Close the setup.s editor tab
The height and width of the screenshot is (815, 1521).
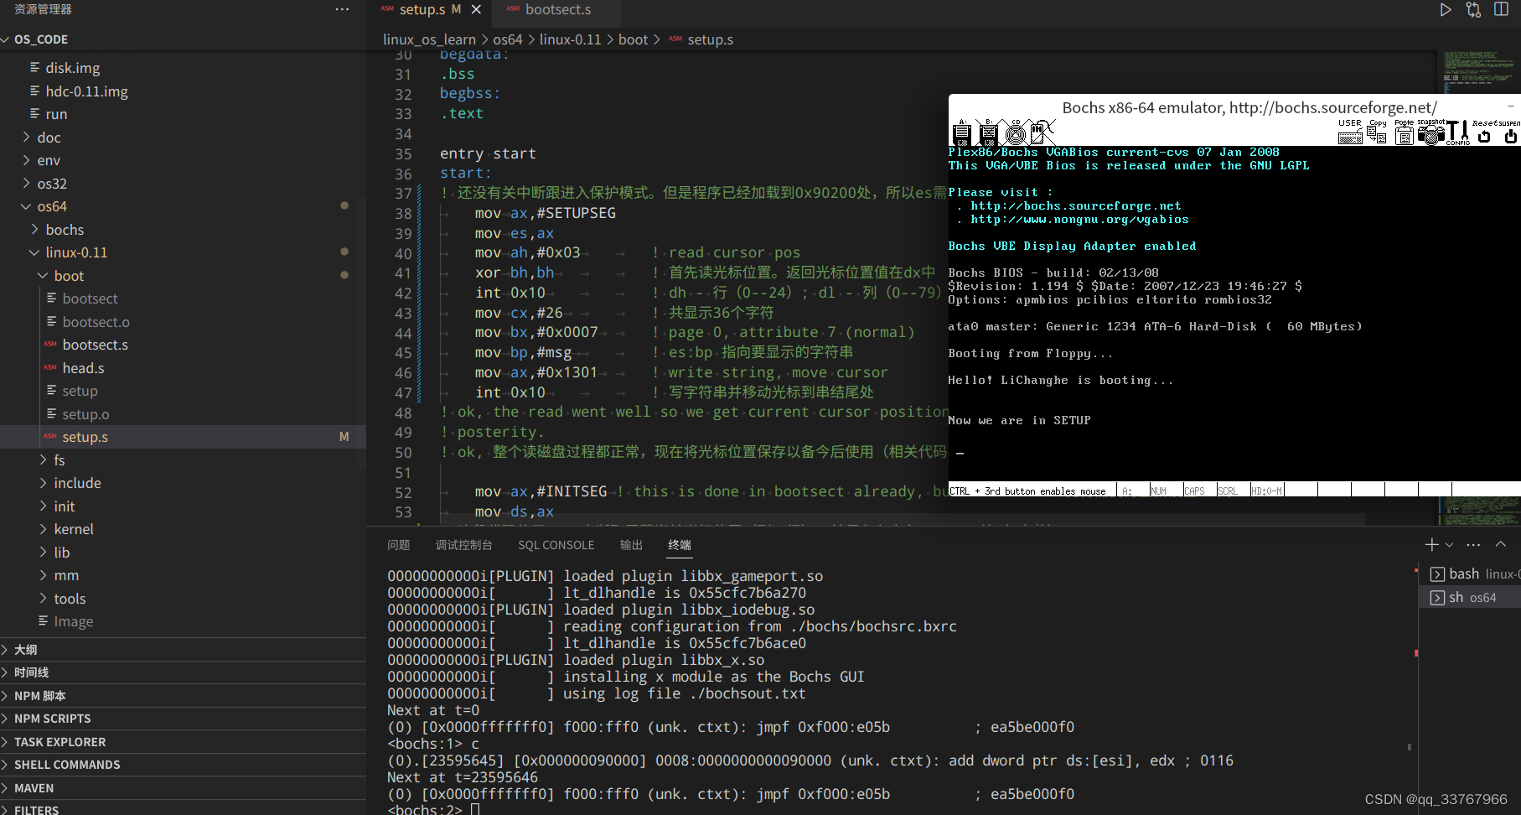(476, 9)
